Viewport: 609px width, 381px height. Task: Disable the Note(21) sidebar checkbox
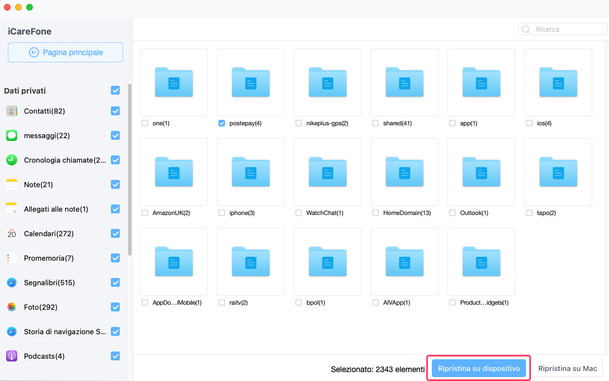click(115, 184)
